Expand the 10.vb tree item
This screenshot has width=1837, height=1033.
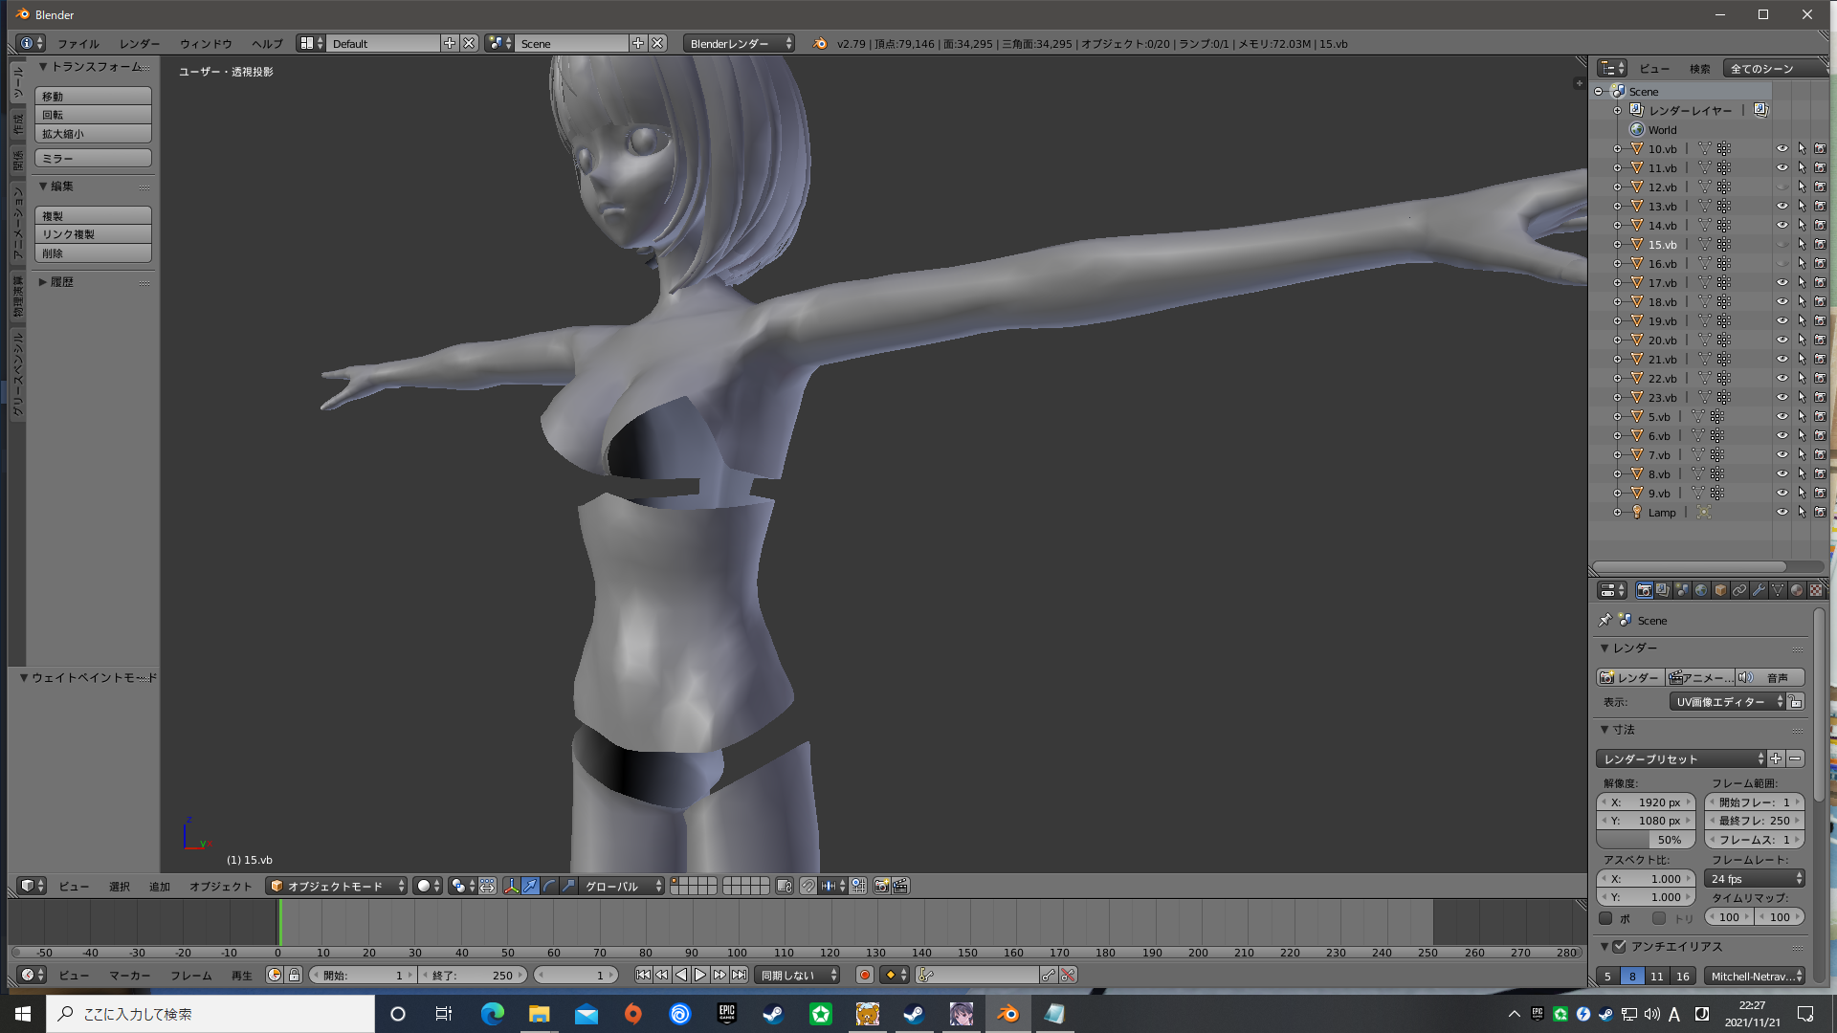(x=1617, y=149)
